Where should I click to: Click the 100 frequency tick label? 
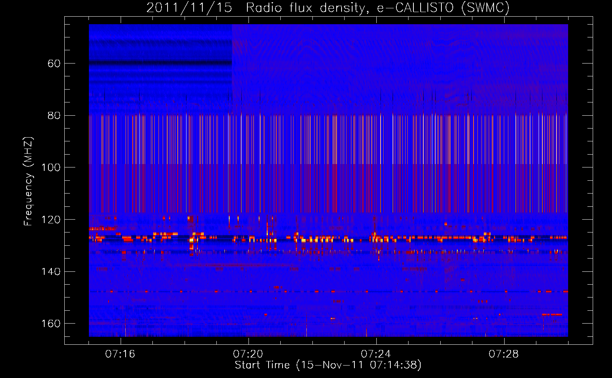(51, 167)
